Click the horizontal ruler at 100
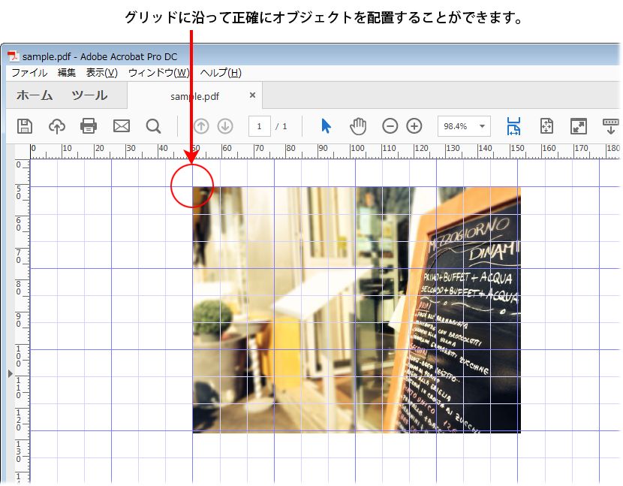Screen dimensions: 623x486 click(x=357, y=148)
